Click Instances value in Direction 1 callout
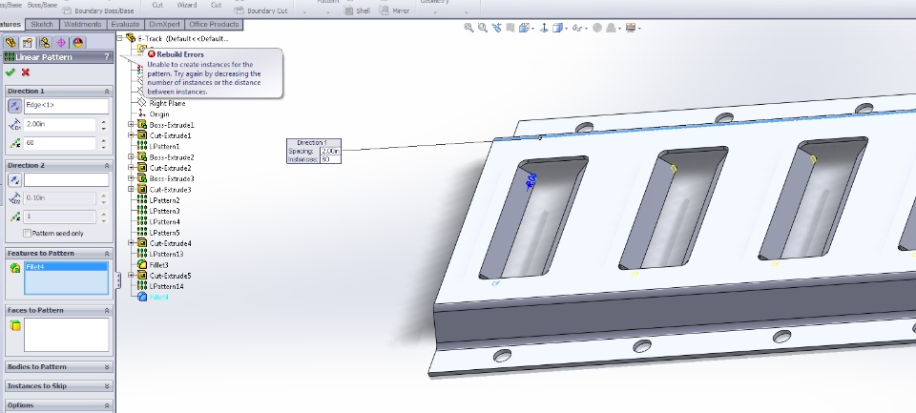This screenshot has width=916, height=413. coord(330,159)
